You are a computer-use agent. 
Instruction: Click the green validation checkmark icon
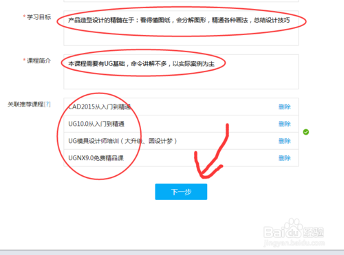[305, 132]
